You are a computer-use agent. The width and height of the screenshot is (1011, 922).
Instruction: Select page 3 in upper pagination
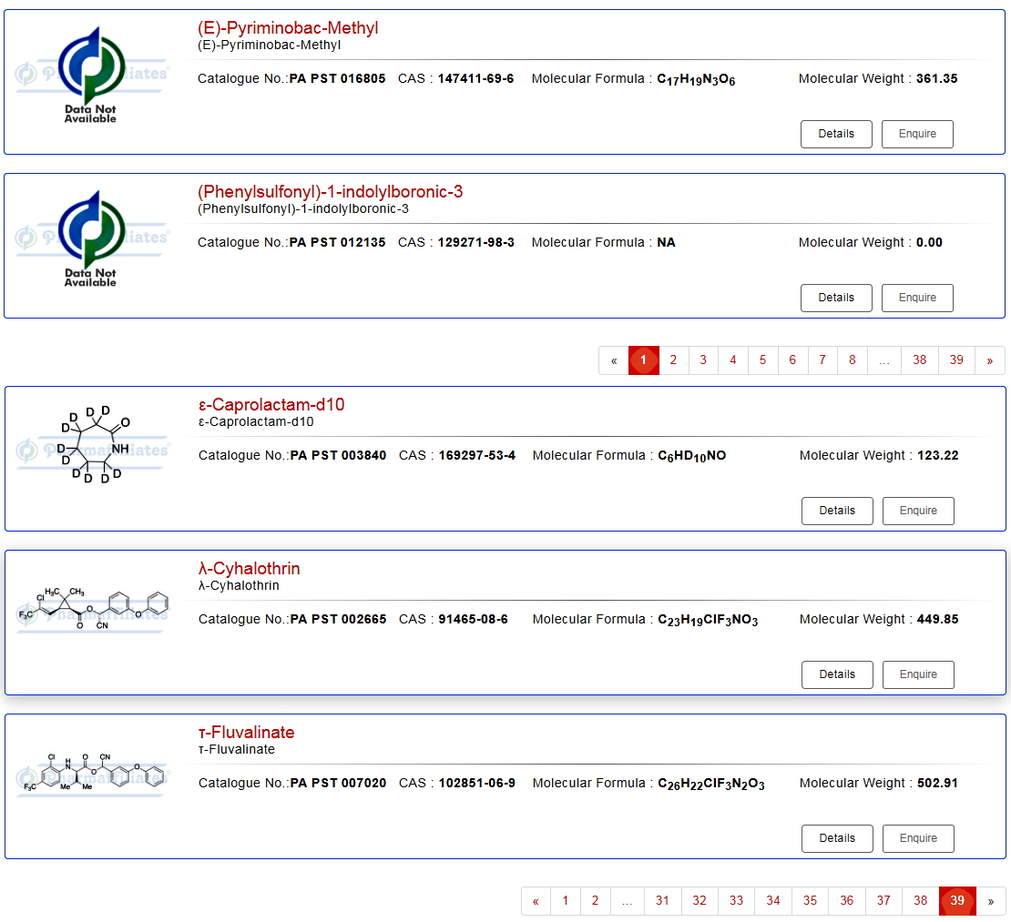click(x=703, y=360)
